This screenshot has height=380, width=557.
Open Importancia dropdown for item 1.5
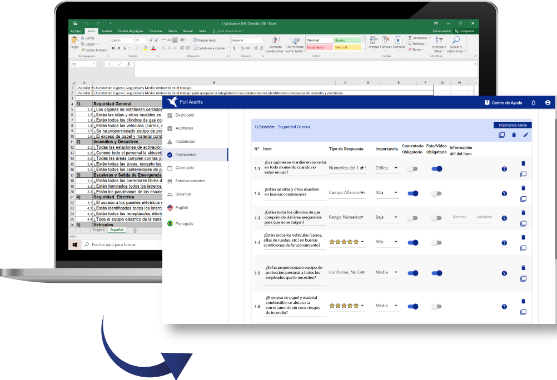387,272
